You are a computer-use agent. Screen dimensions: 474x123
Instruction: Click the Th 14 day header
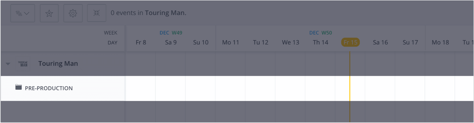tap(320, 42)
